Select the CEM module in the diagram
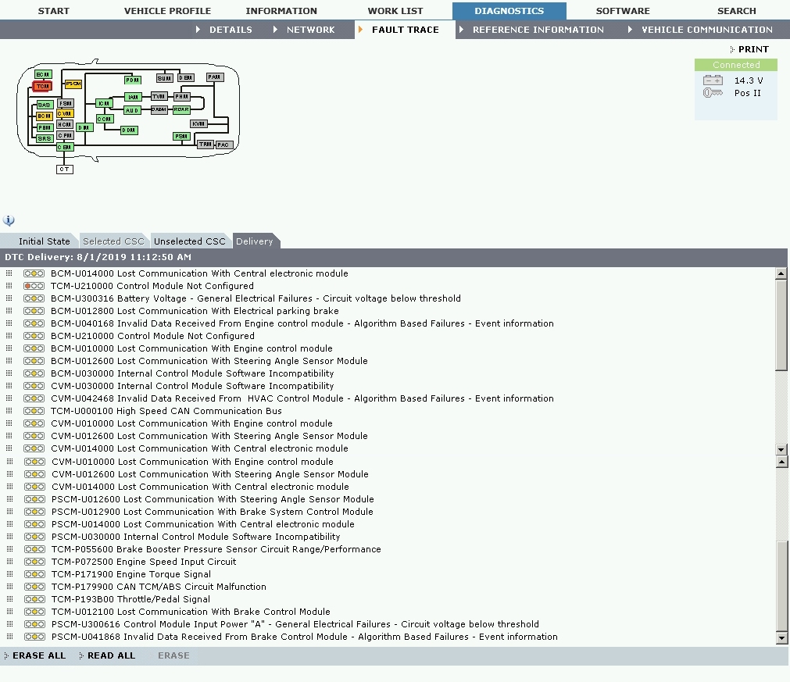Screen dimensions: 790x682 64,147
